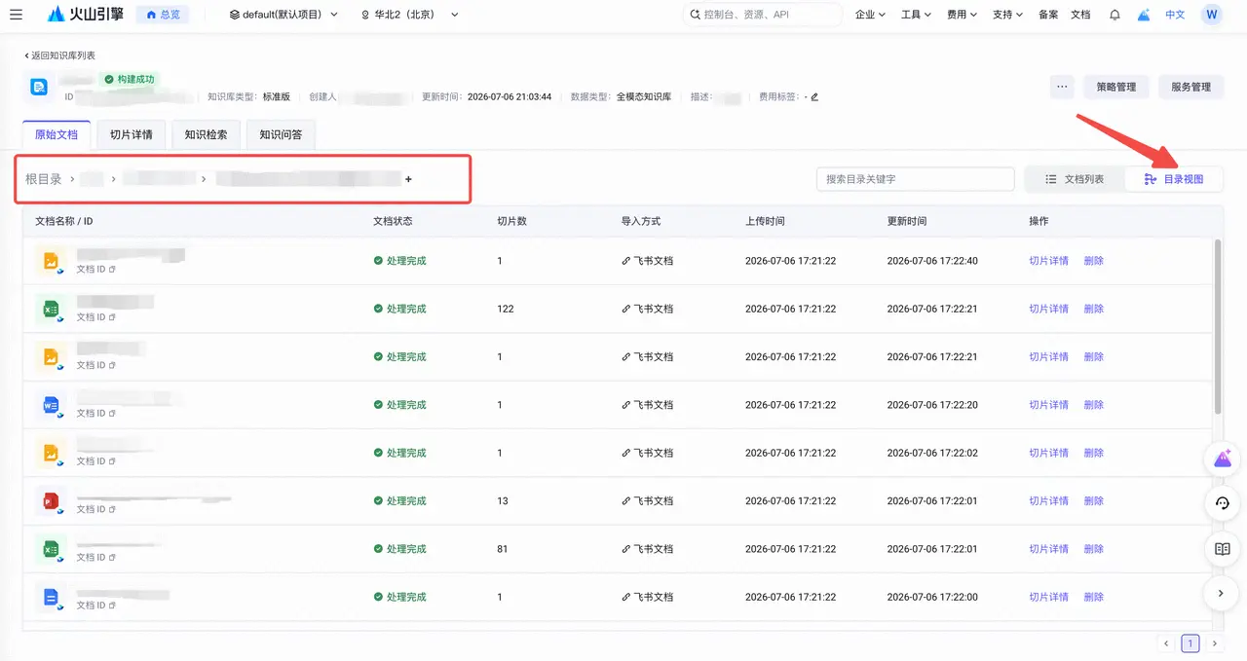
Task: Click the 总览 overview button
Action: pos(163,15)
